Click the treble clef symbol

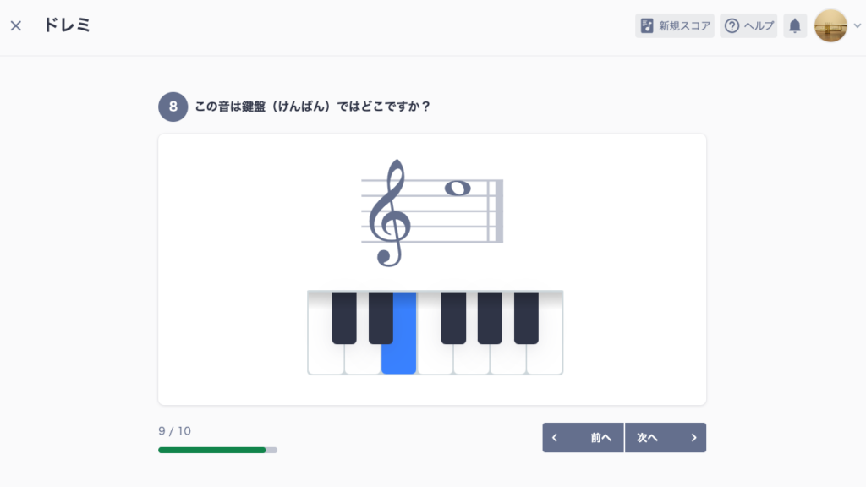point(390,213)
